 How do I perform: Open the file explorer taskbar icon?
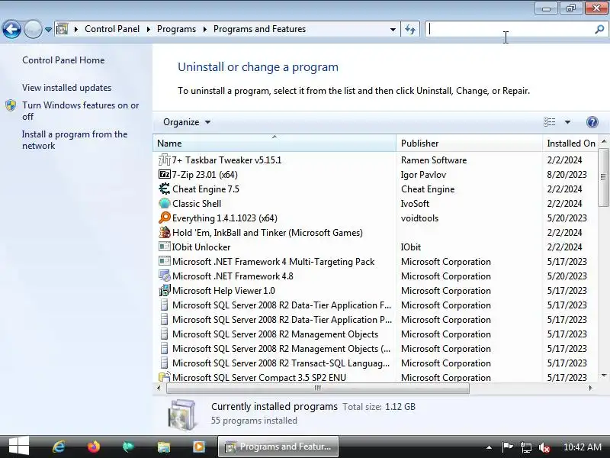point(164,447)
